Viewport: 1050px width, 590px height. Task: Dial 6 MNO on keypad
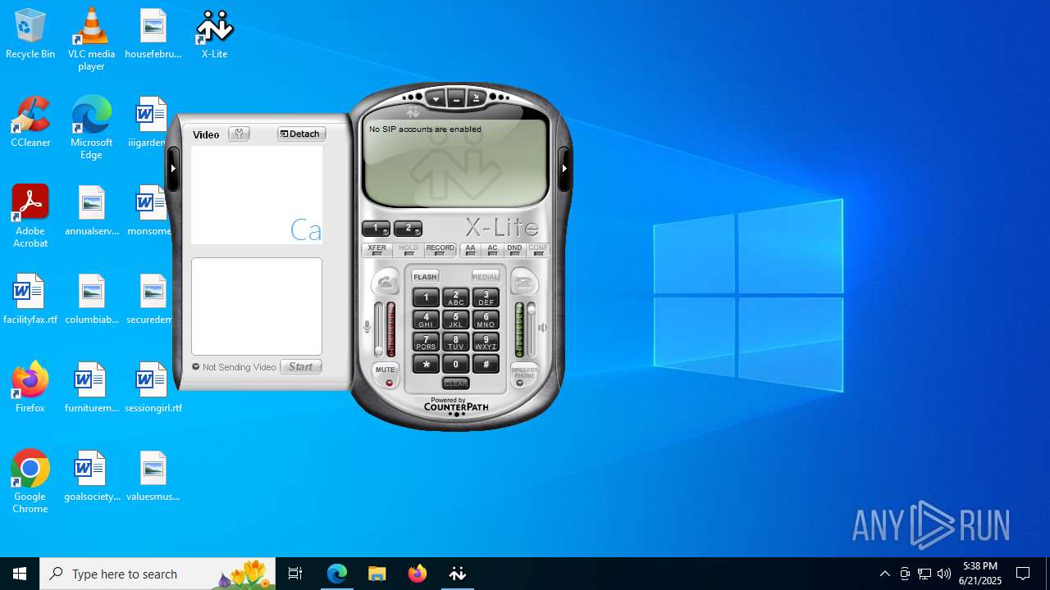click(486, 320)
